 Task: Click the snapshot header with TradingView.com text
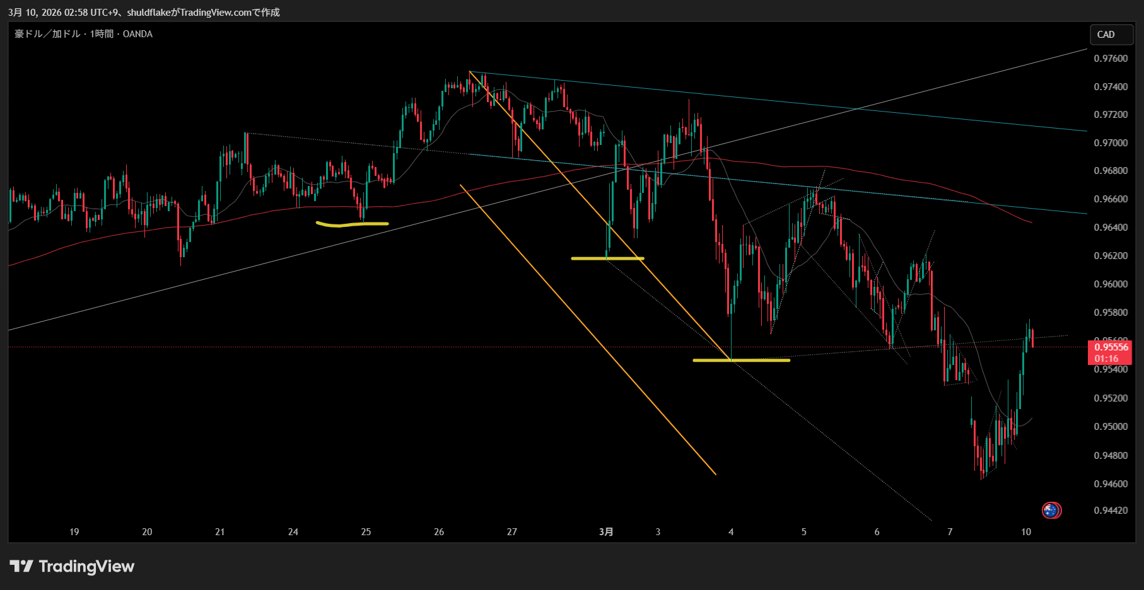point(144,12)
